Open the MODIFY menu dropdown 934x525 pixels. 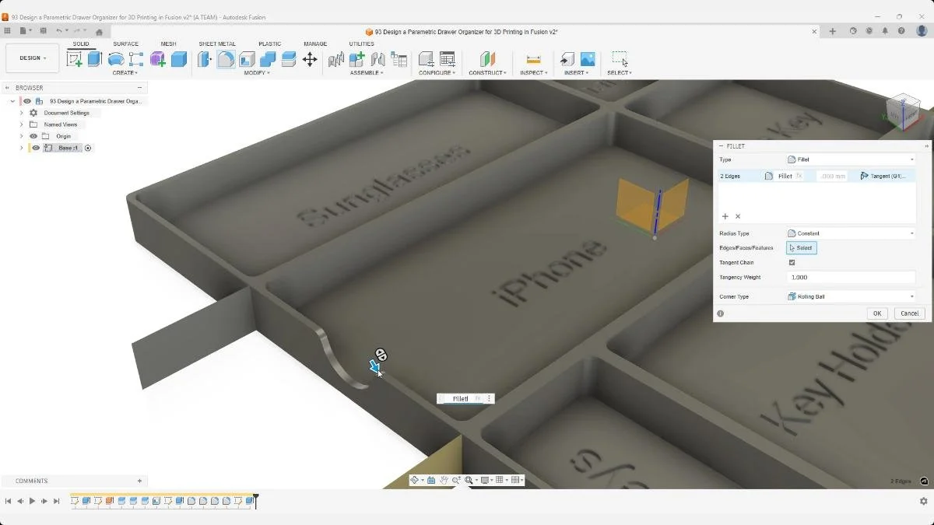point(257,73)
